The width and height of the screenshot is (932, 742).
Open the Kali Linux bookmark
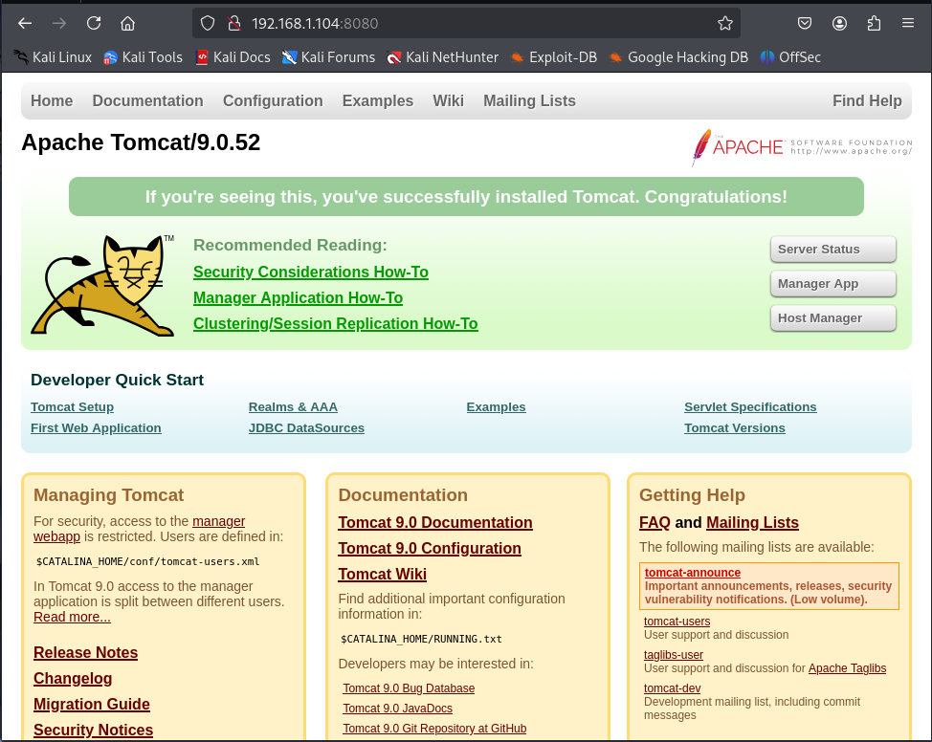(x=53, y=57)
